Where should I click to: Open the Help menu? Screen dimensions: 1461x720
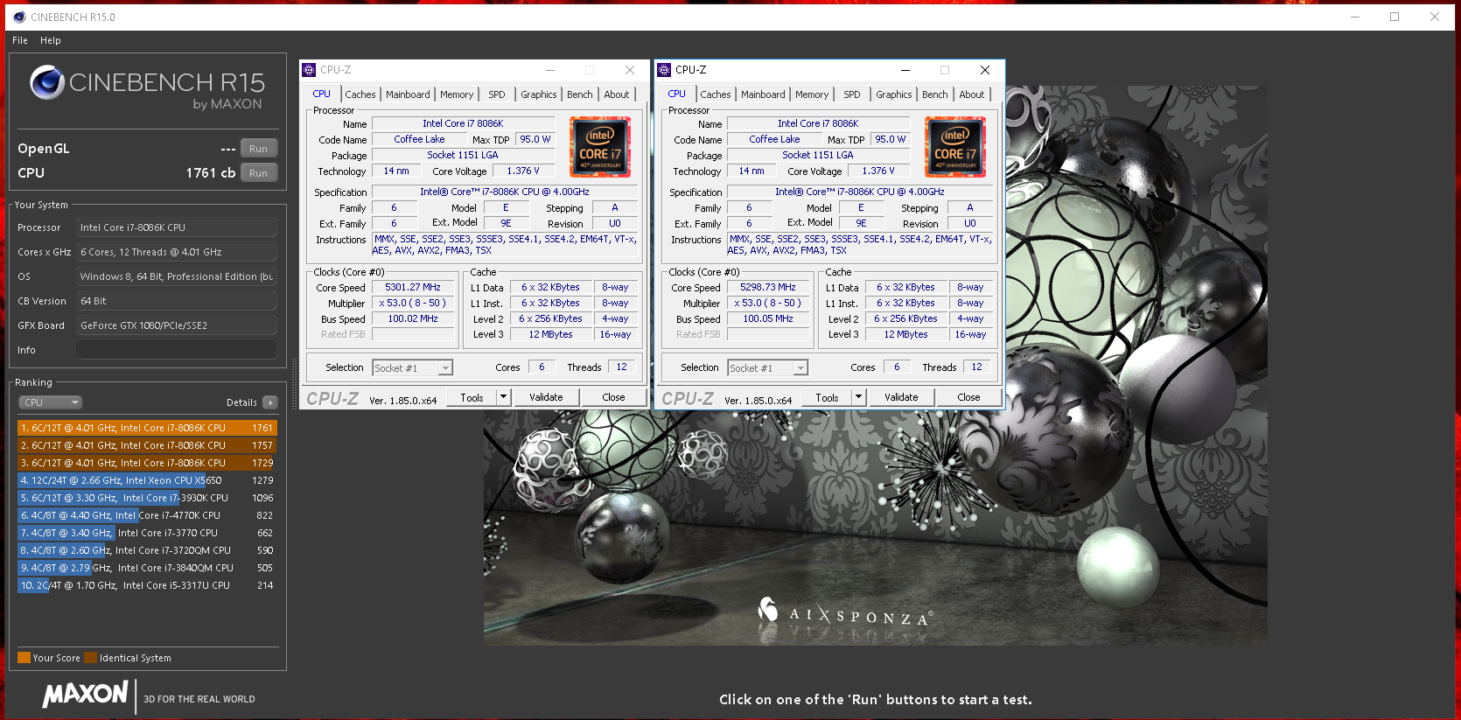tap(51, 40)
